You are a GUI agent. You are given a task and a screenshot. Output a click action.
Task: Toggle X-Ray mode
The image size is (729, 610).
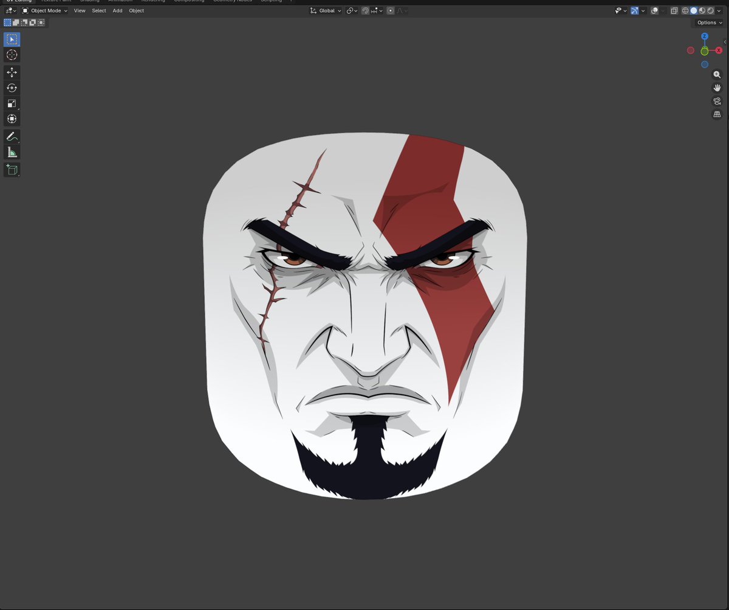coord(674,11)
